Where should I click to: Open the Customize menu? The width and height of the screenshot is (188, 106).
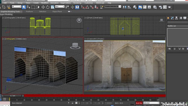89,3
